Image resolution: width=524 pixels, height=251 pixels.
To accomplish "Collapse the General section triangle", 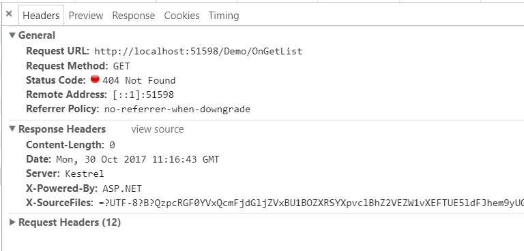I will click(12, 35).
